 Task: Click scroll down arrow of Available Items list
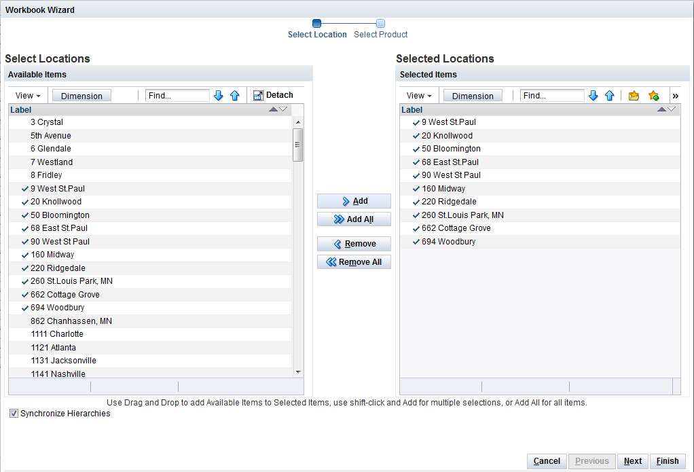coord(298,372)
